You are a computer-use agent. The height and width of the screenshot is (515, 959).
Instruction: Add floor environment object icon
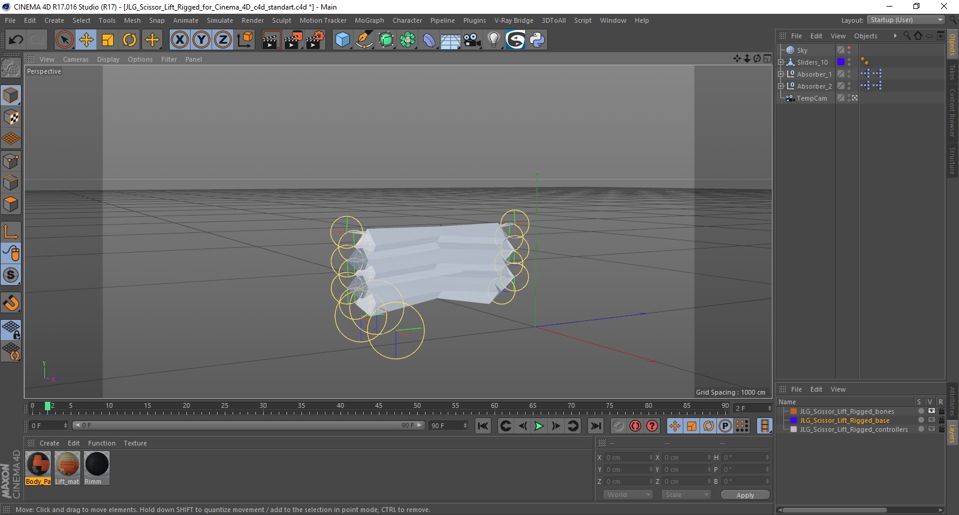(450, 40)
